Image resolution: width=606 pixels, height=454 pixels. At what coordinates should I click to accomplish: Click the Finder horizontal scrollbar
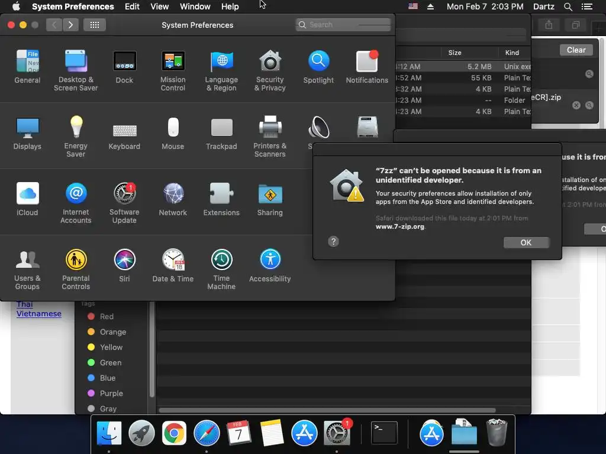point(327,410)
